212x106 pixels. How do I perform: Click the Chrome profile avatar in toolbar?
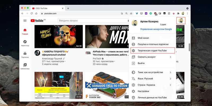coord(183,14)
